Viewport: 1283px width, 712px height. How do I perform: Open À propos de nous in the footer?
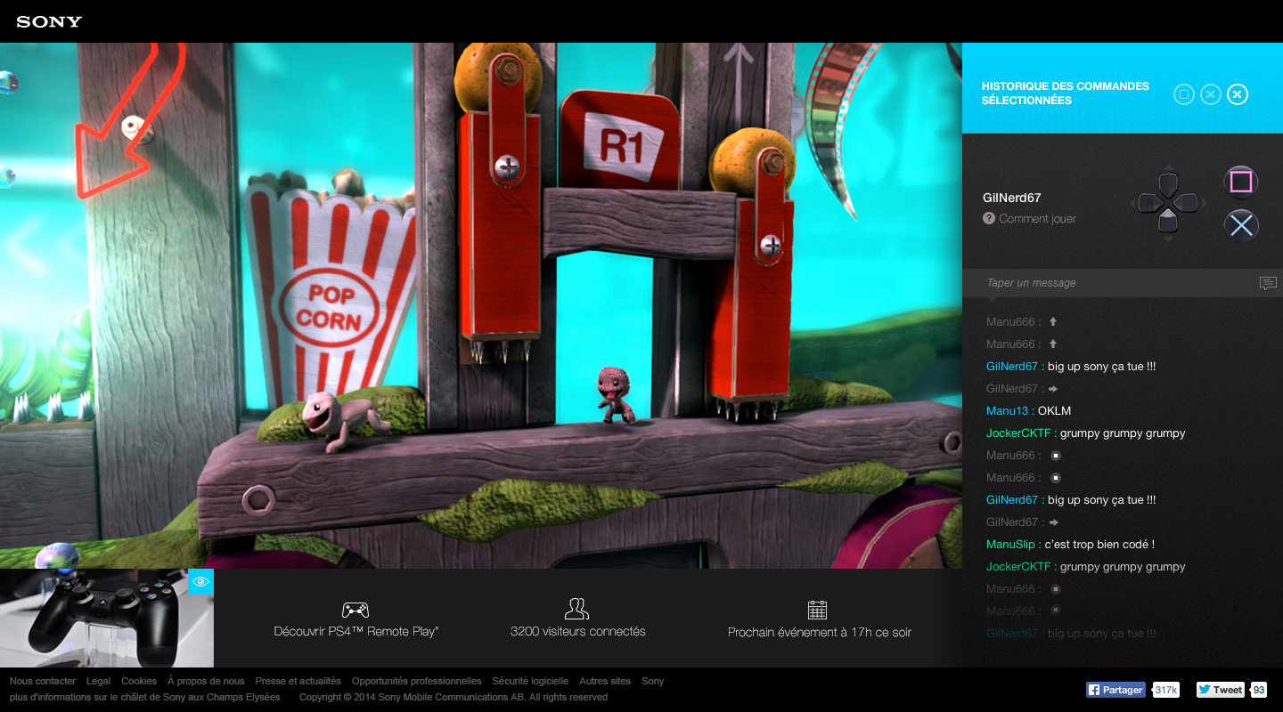pos(206,681)
